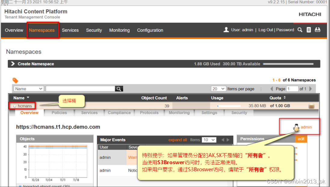Go to previous namespaces page arrow
This screenshot has width=330, height=187.
(272, 89)
